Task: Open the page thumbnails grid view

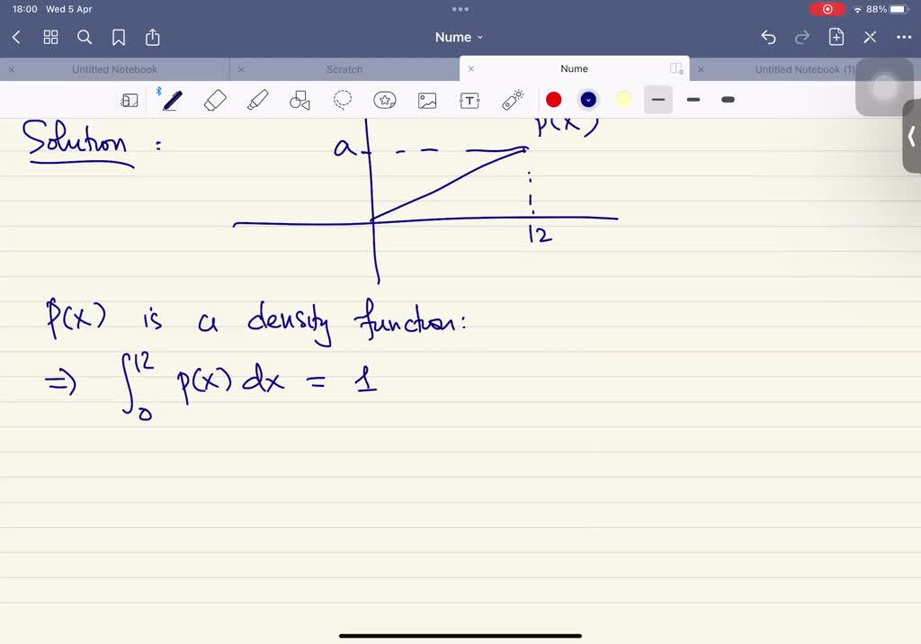Action: [50, 37]
